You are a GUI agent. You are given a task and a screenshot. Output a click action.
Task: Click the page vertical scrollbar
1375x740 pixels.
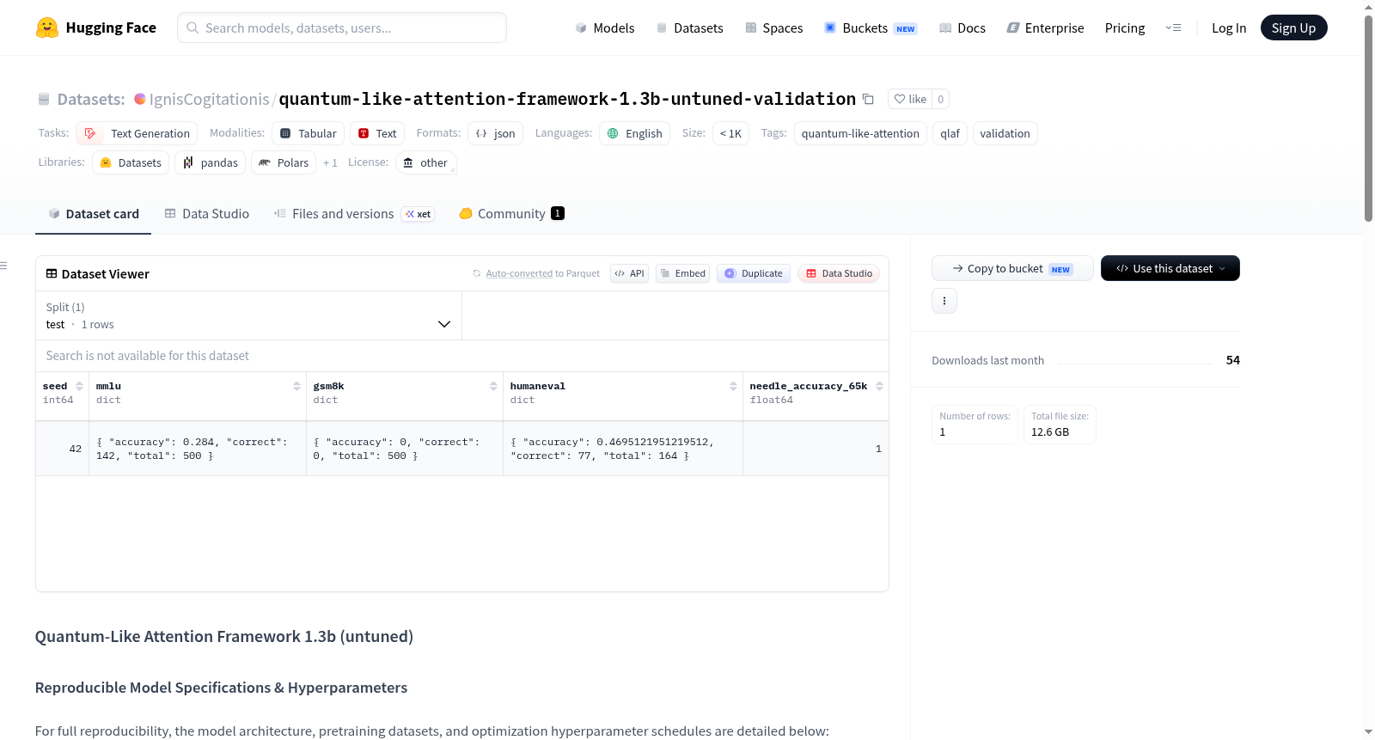click(1368, 119)
